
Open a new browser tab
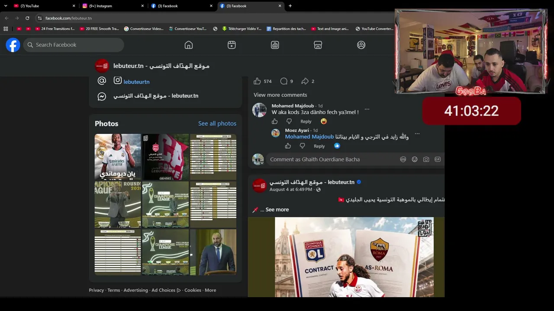coord(290,6)
